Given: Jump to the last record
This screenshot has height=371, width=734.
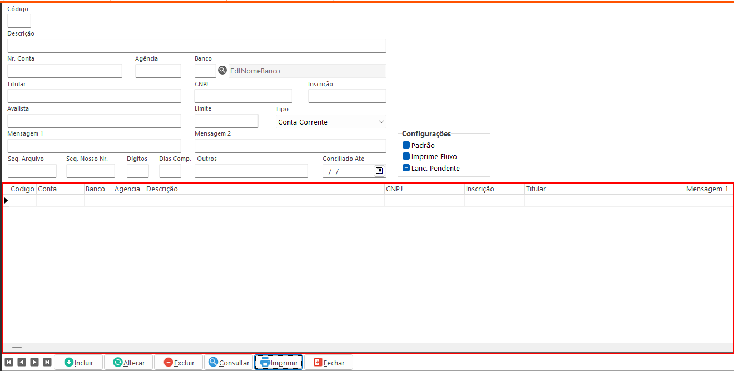Looking at the screenshot, I should (47, 362).
